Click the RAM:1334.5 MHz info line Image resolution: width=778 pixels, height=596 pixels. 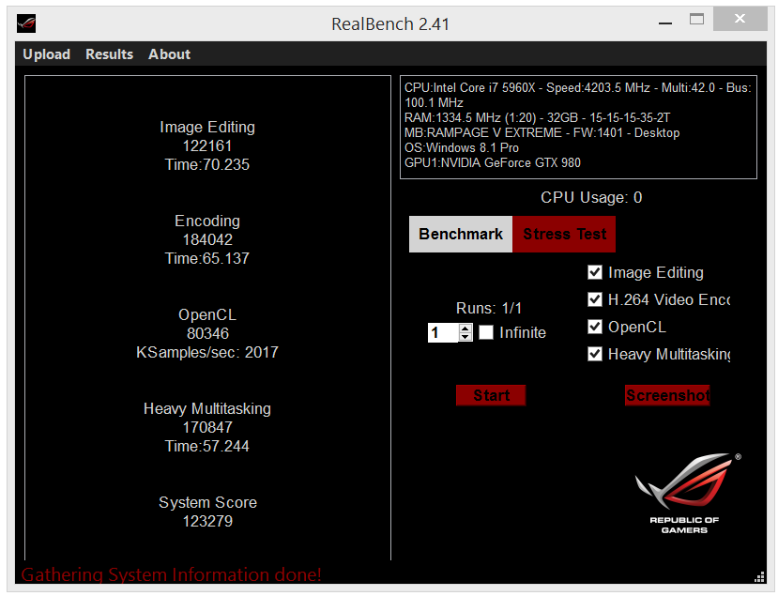point(538,117)
